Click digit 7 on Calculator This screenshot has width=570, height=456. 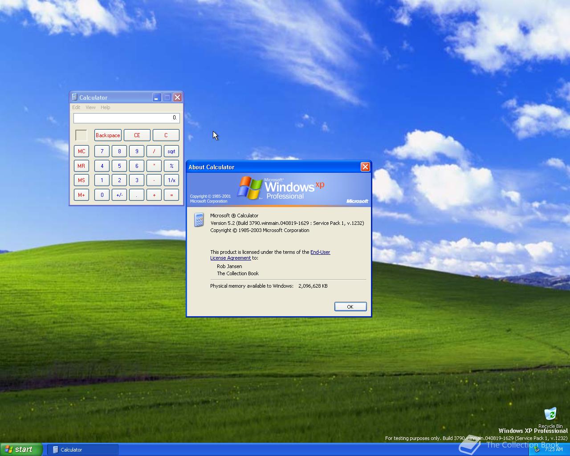click(x=102, y=151)
